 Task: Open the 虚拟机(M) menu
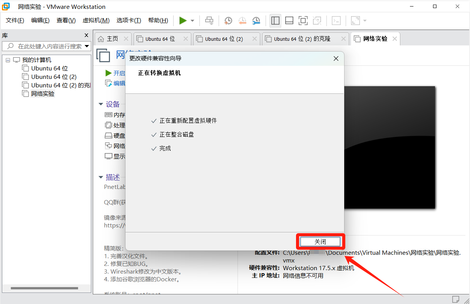(96, 20)
